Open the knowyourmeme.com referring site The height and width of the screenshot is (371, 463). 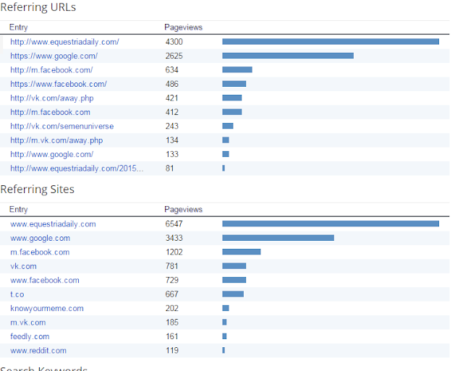(47, 308)
